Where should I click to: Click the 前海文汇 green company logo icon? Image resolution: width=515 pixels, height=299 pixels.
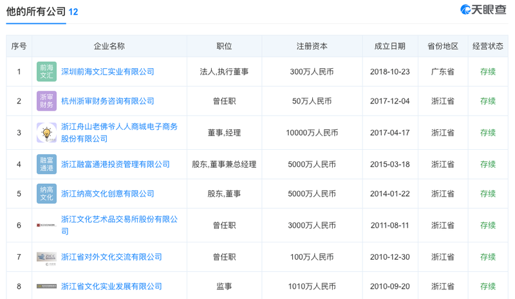pyautogui.click(x=46, y=71)
